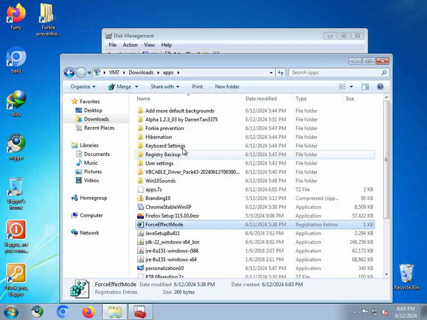Open the Share with menu
The width and height of the screenshot is (427, 320).
pyautogui.click(x=165, y=87)
